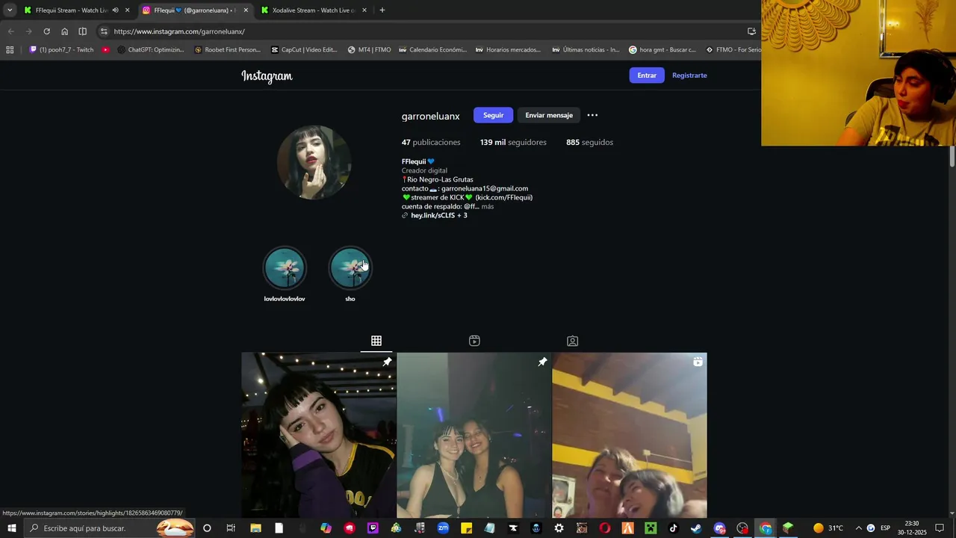Open FTMO - For Serious bookmark
The width and height of the screenshot is (956, 538).
point(733,50)
